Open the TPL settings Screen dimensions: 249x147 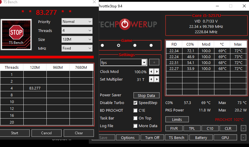[192, 128]
